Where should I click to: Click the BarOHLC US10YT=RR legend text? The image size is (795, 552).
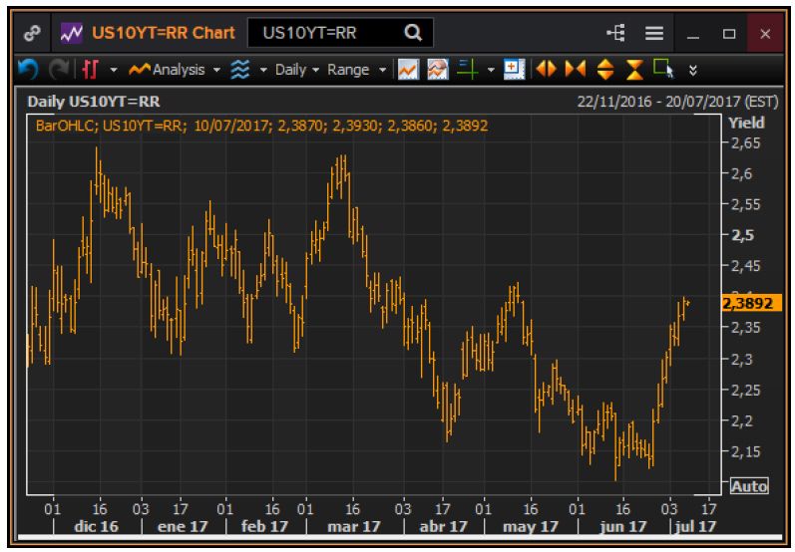point(259,127)
